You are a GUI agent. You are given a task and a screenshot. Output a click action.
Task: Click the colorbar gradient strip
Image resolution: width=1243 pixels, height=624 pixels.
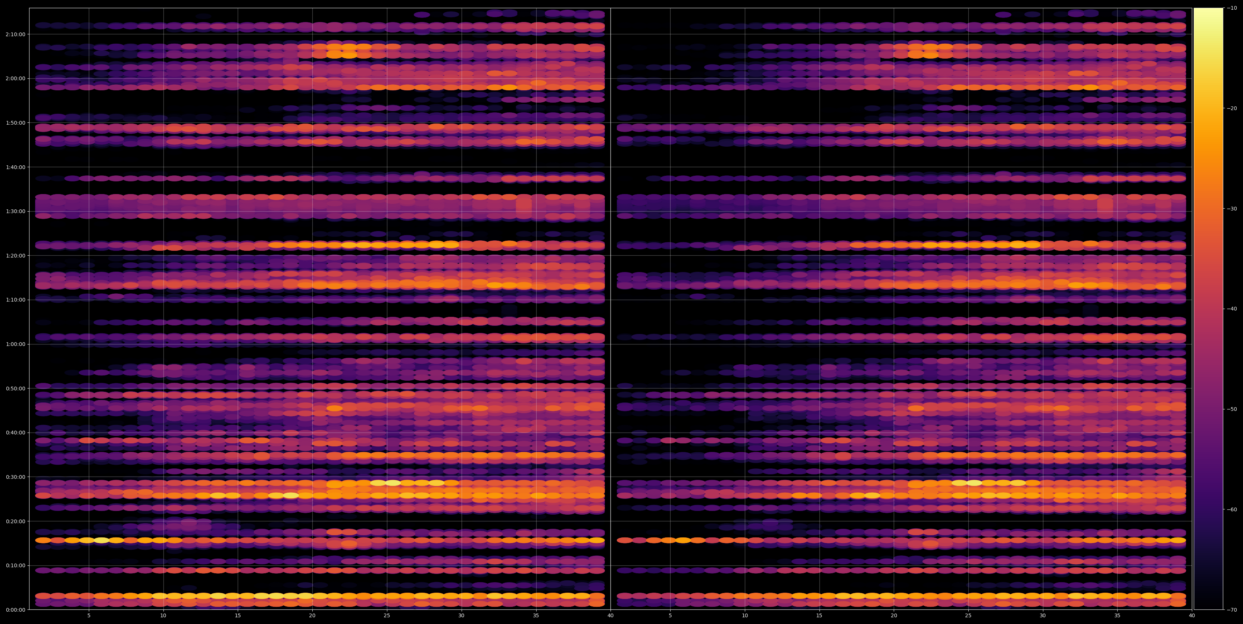click(1208, 309)
